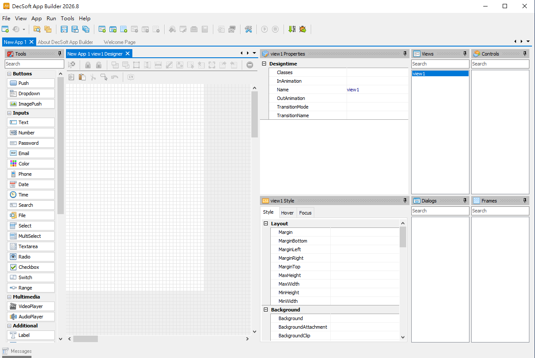Viewport: 535px width, 358px height.
Task: Pin the Tools panel with pushpin icon
Action: tap(60, 54)
